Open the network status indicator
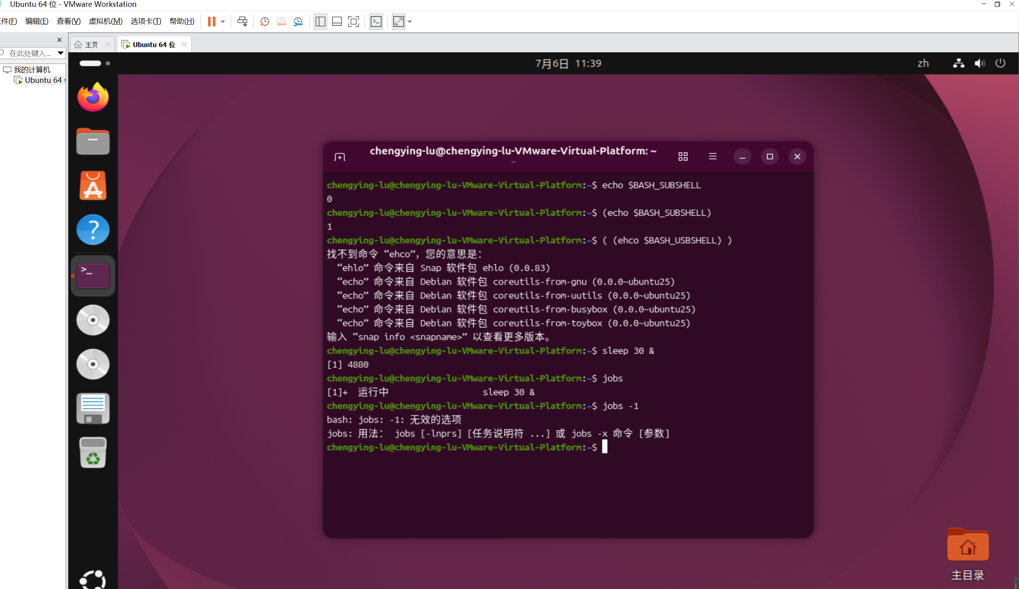The image size is (1019, 589). pos(959,64)
